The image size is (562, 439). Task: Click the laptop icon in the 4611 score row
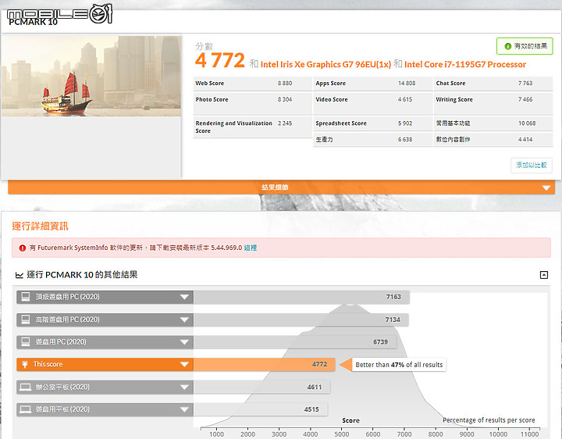click(26, 387)
